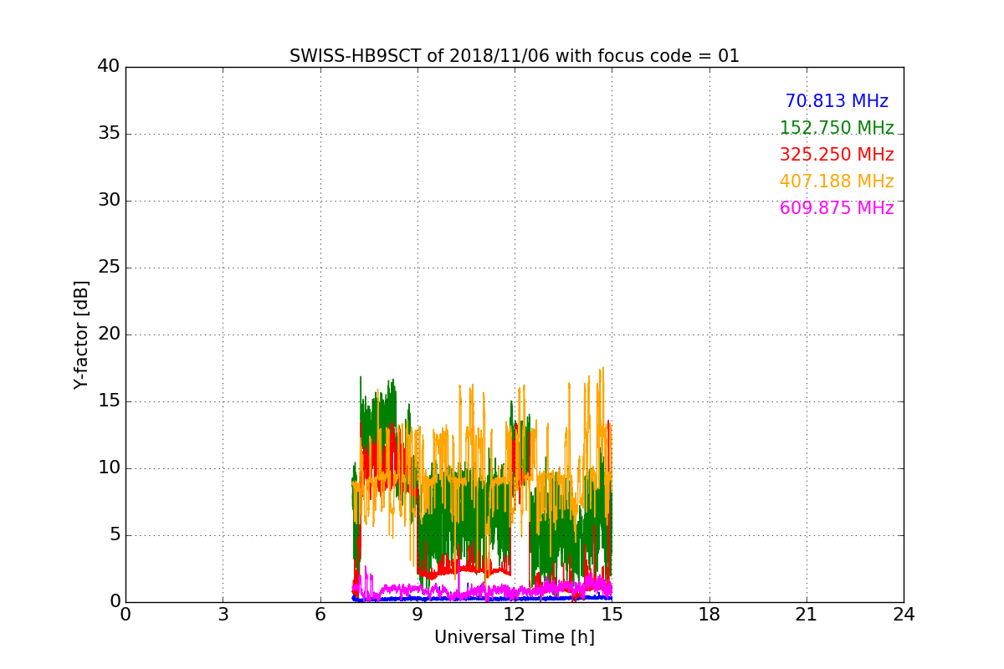
Task: Click the Y-factor [dB] axis label
Action: (x=81, y=334)
